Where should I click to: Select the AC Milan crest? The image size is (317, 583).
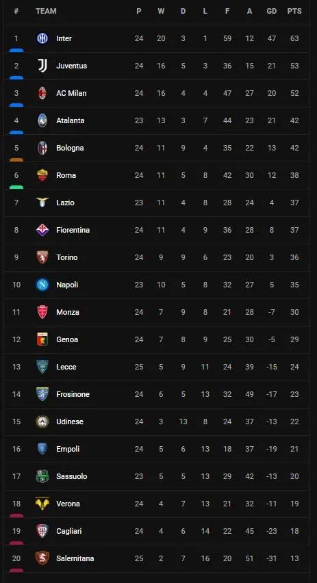42,93
